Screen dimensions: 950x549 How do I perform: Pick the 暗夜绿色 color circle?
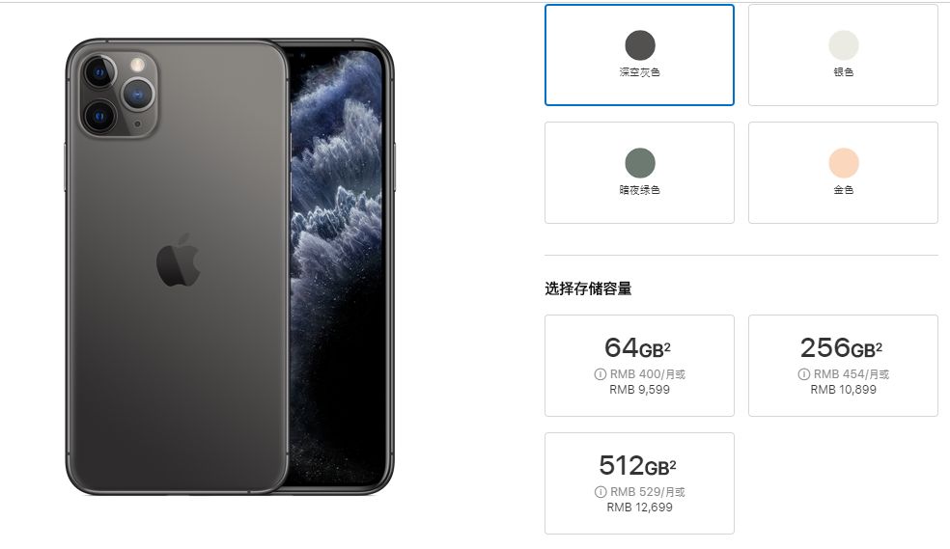[x=640, y=163]
